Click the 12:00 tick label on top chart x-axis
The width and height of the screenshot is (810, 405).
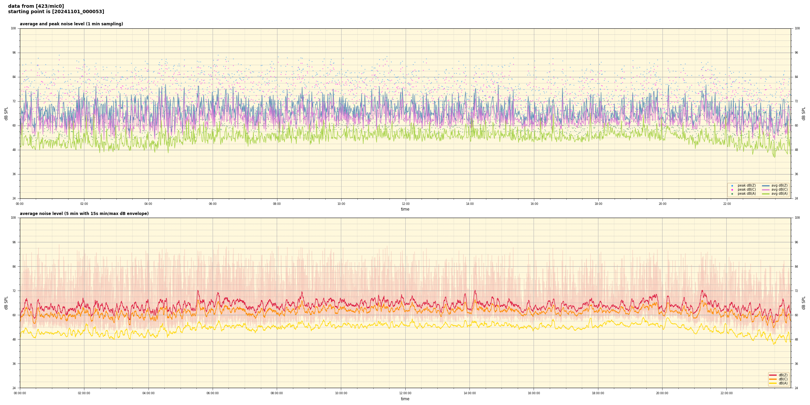405,204
